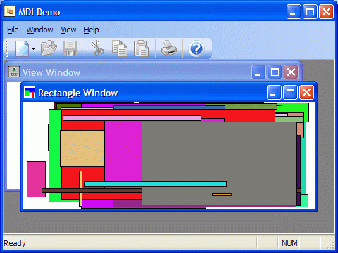This screenshot has height=253, width=338.
Task: Click the Cut scissors icon
Action: (97, 48)
